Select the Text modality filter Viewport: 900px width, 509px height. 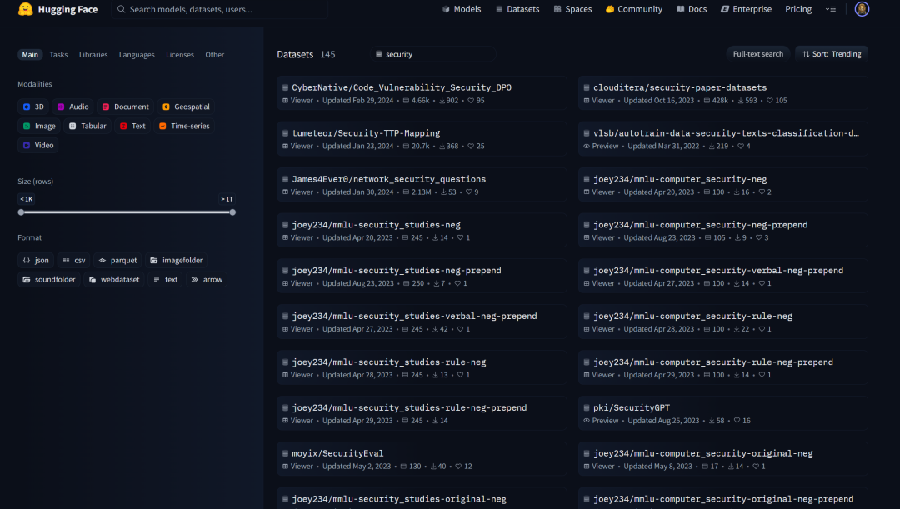click(132, 127)
